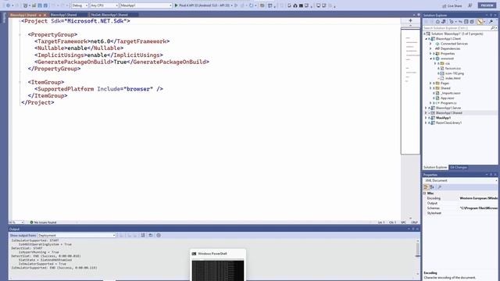Click Collapse All icon in Solution Explorer
Image resolution: width=500 pixels, height=281 pixels.
(466, 22)
